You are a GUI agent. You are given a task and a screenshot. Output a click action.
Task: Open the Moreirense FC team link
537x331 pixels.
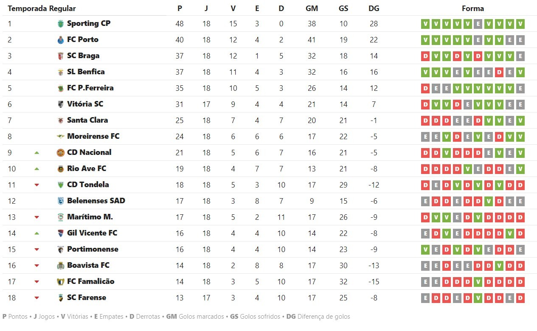click(x=93, y=136)
